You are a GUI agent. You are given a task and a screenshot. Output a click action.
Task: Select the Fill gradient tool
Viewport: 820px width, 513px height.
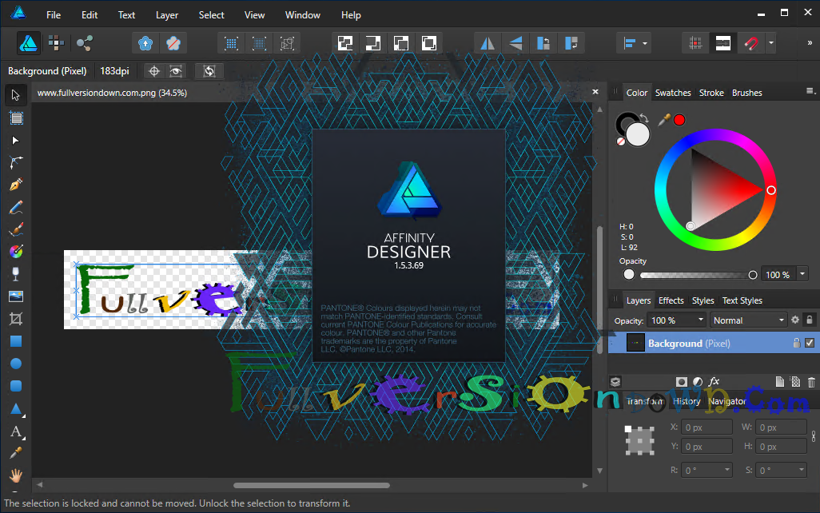[16, 252]
